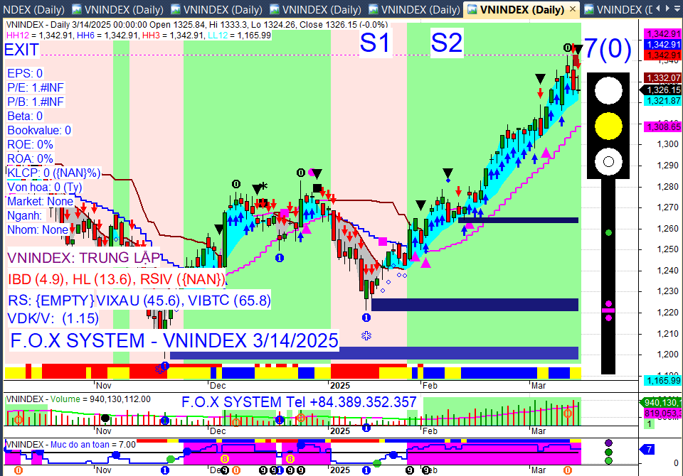
Task: Click the asterisk marker near December highs
Action: point(263,186)
